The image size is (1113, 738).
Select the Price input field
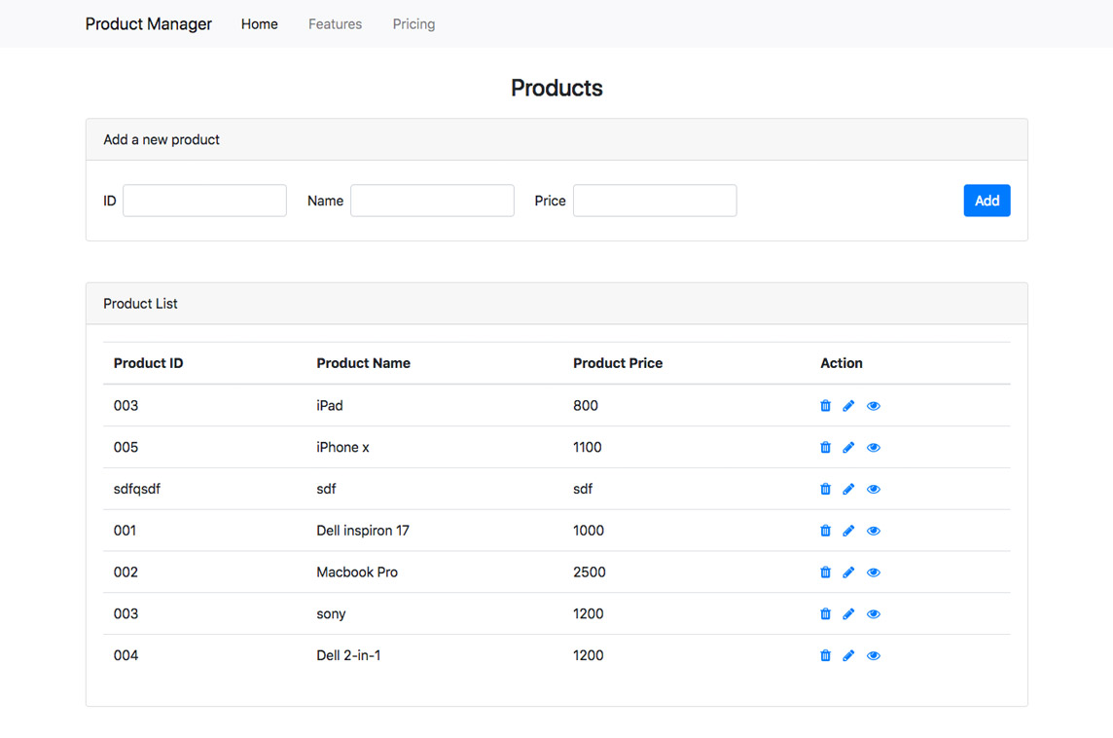point(654,201)
